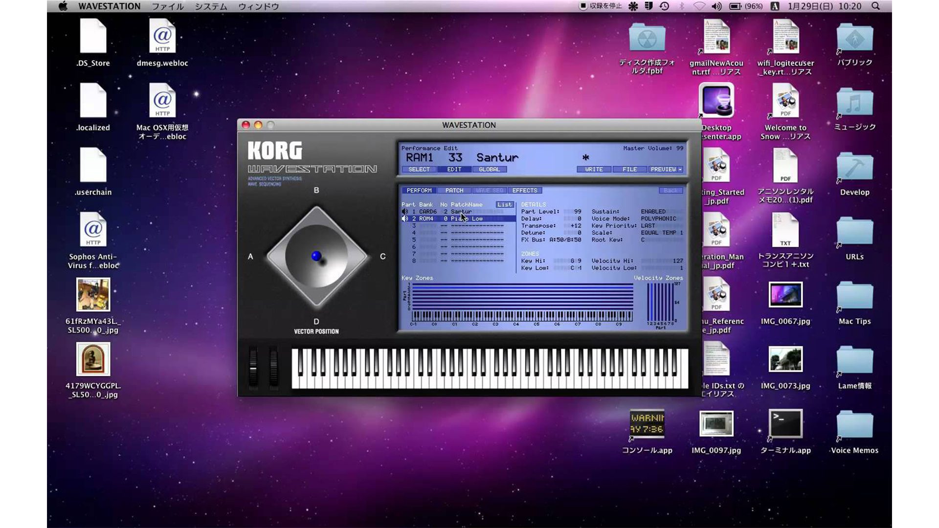Viewport: 939px width, 528px height.
Task: Click the Velocity Hi value 127
Action: pos(678,261)
